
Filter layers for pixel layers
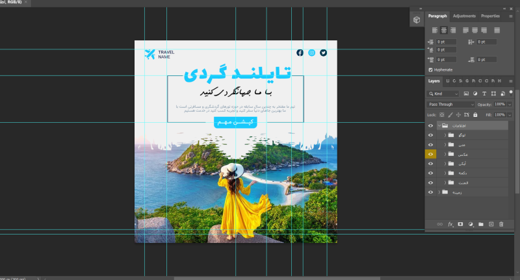click(x=466, y=94)
